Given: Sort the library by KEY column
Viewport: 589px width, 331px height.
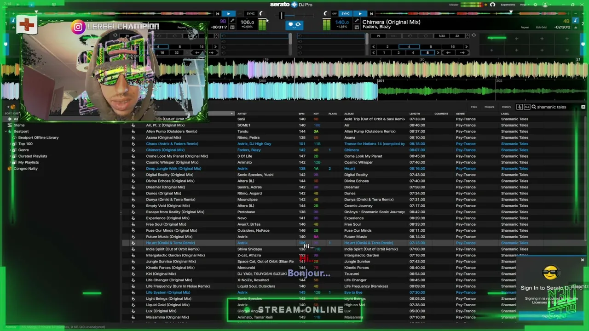Looking at the screenshot, I should (x=316, y=114).
